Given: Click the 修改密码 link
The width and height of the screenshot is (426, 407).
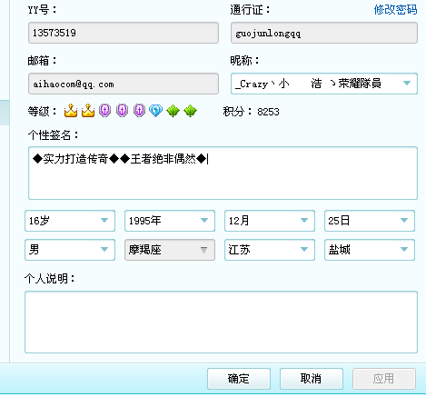Looking at the screenshot, I should tap(395, 10).
